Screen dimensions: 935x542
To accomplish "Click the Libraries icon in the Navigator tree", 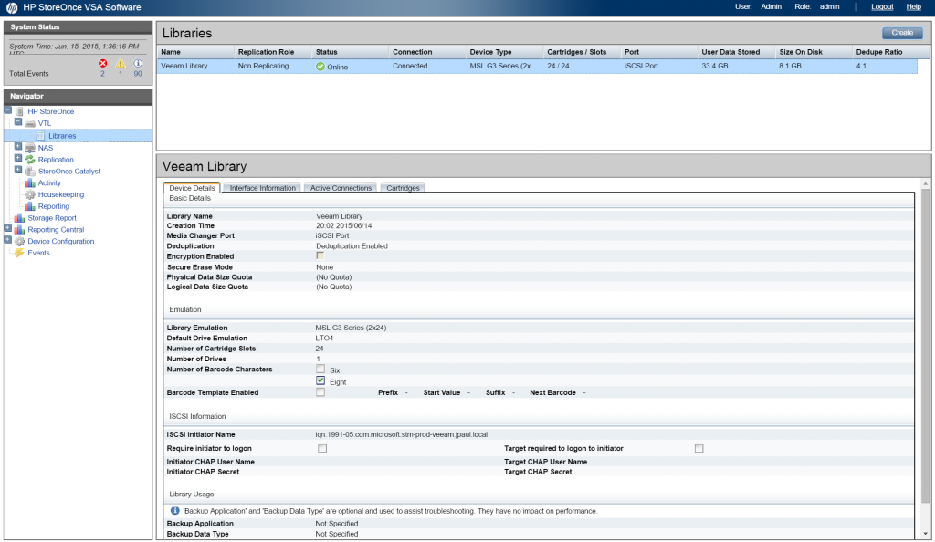I will [40, 136].
